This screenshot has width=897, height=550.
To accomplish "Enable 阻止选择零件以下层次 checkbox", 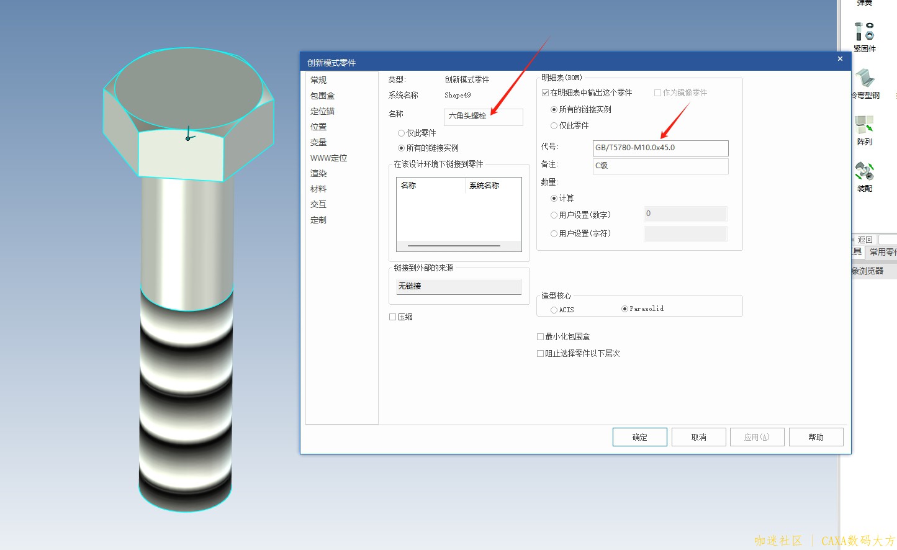I will pos(540,354).
